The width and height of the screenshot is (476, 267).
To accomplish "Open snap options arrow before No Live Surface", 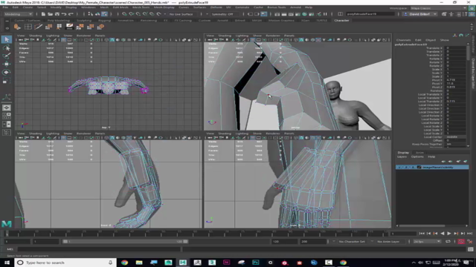I will (x=165, y=14).
